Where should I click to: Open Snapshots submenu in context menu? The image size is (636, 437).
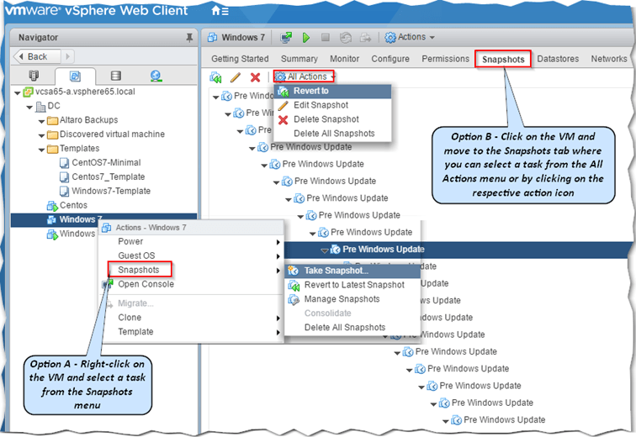[191, 270]
